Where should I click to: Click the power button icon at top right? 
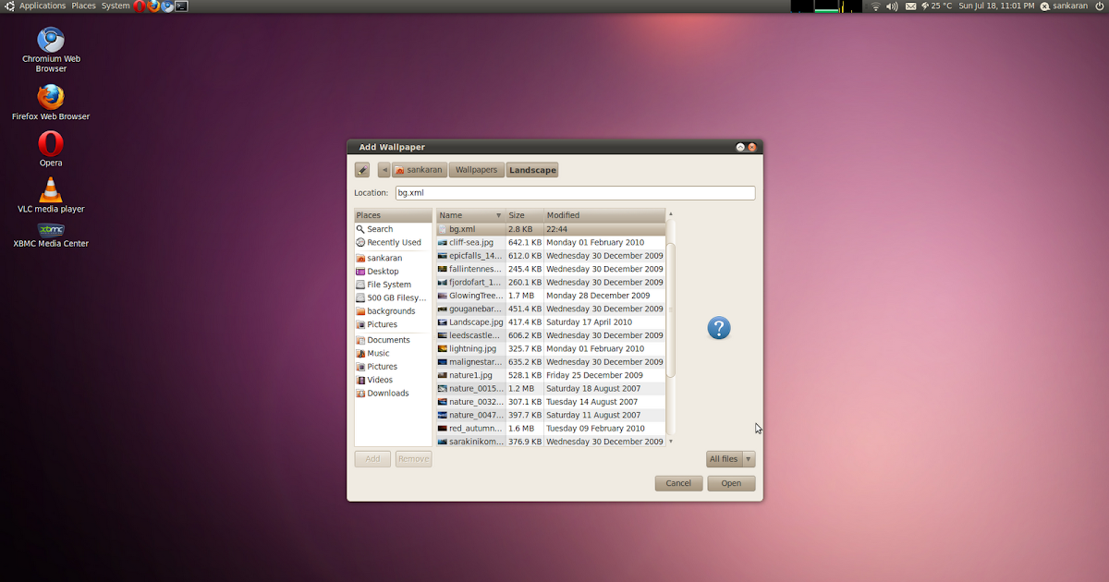pyautogui.click(x=1099, y=6)
